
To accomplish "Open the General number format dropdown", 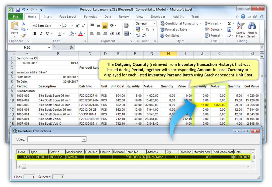I will (x=154, y=23).
